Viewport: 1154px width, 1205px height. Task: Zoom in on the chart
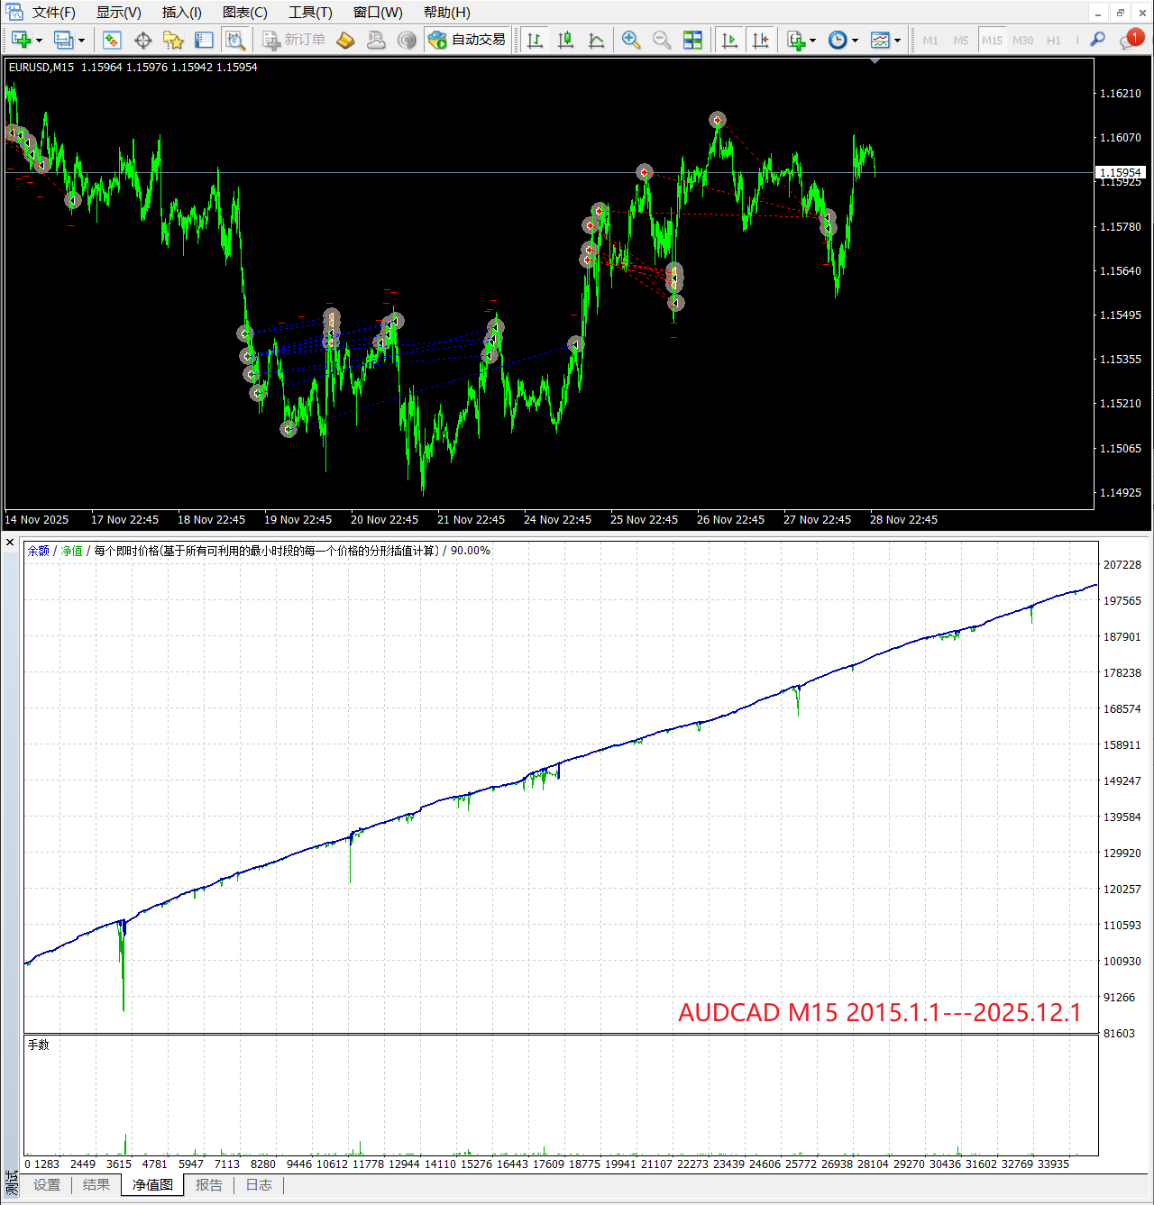631,40
